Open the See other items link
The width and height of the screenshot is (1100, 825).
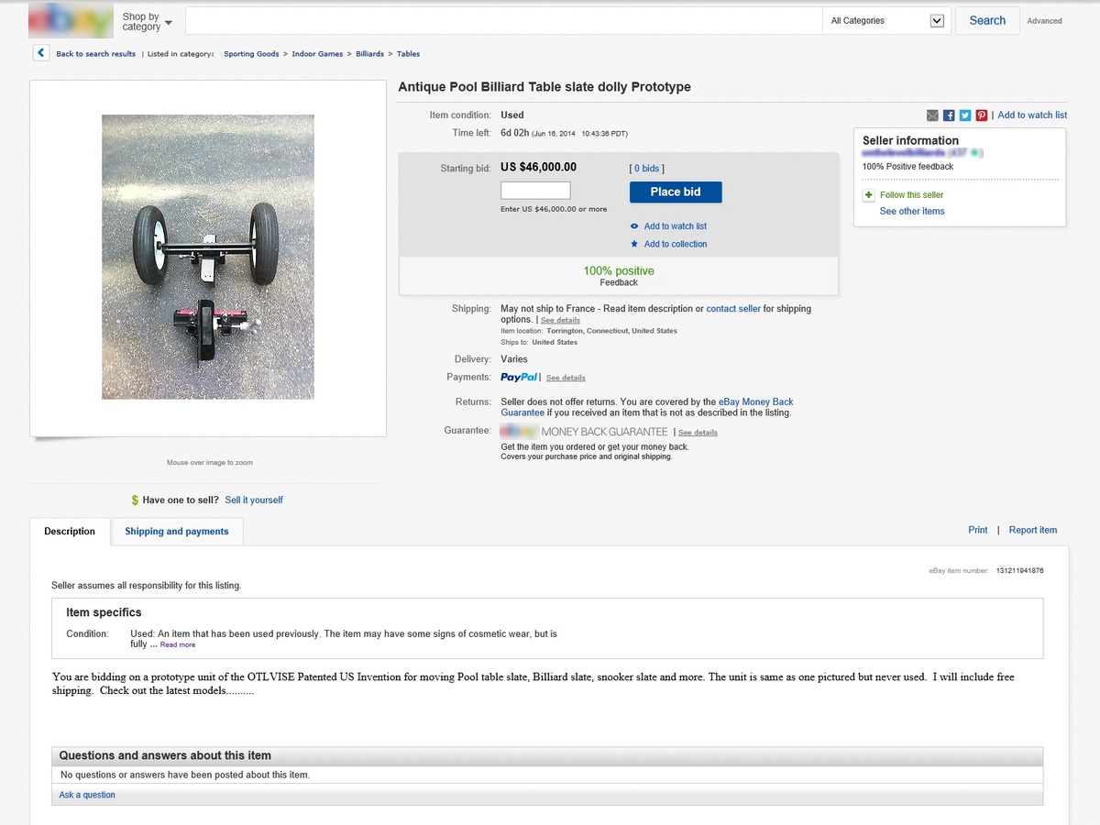[912, 212]
